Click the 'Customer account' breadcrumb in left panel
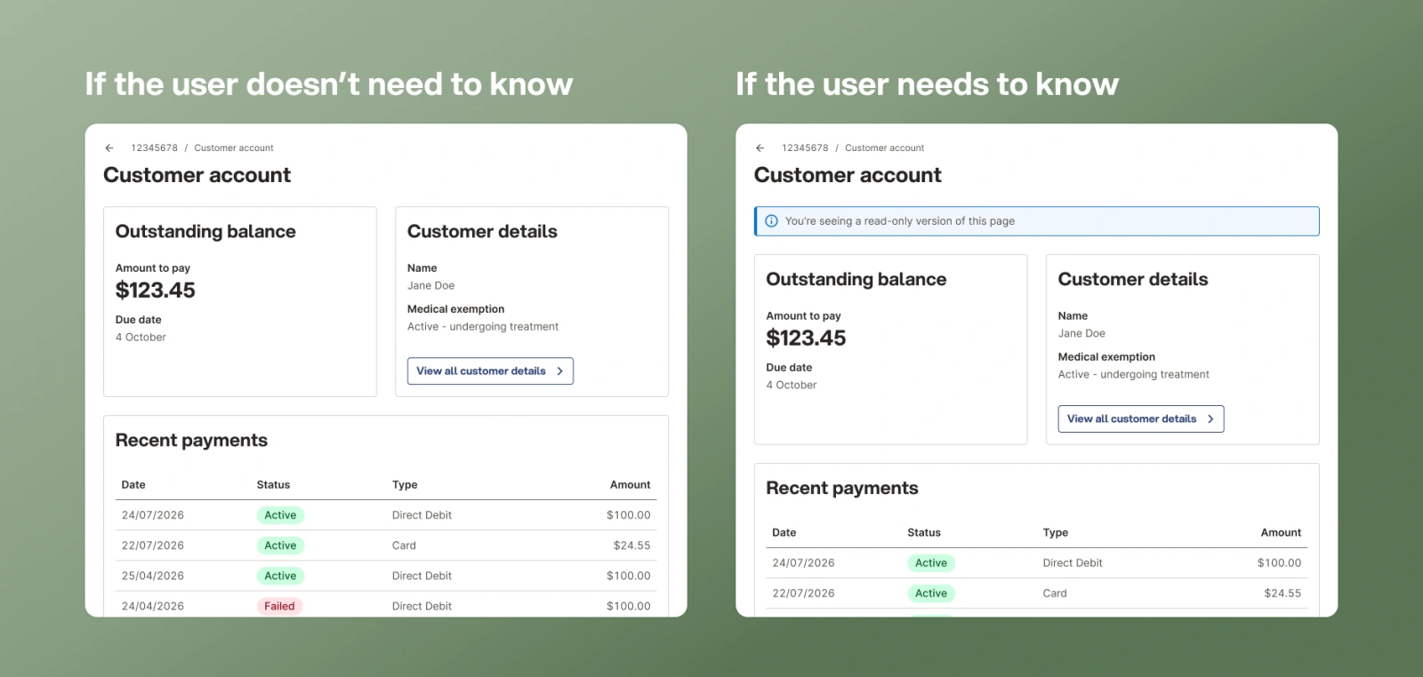 click(x=234, y=148)
